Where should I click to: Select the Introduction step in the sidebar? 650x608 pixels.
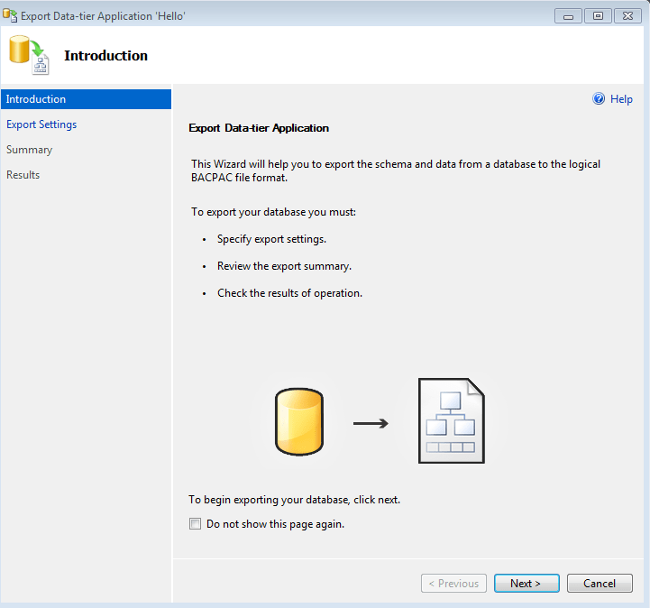point(36,99)
